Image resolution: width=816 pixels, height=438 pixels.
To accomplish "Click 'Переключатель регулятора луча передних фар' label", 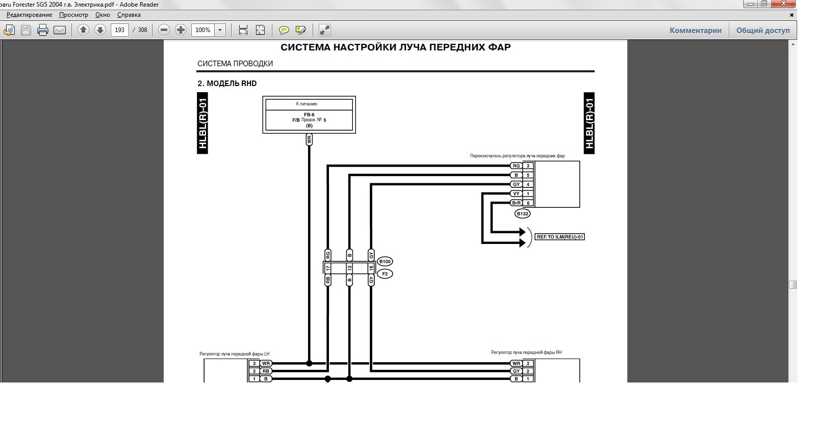I will (x=517, y=156).
